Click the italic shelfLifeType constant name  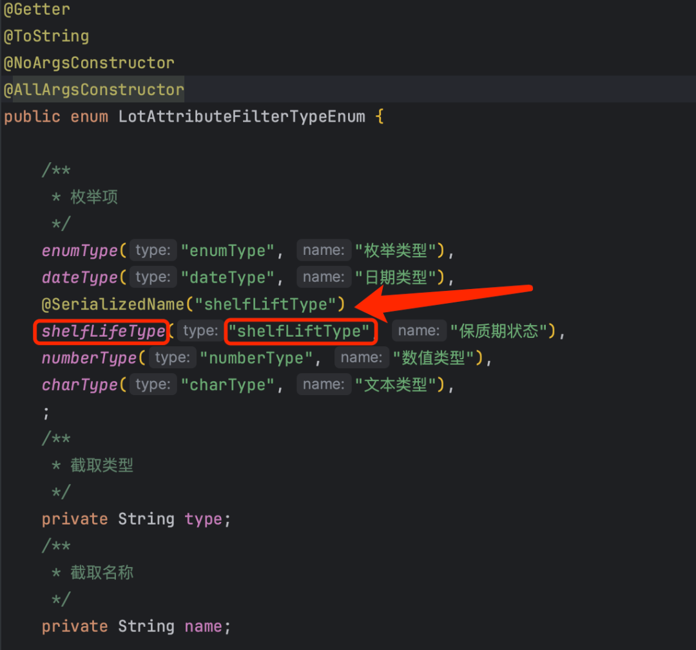coord(103,331)
